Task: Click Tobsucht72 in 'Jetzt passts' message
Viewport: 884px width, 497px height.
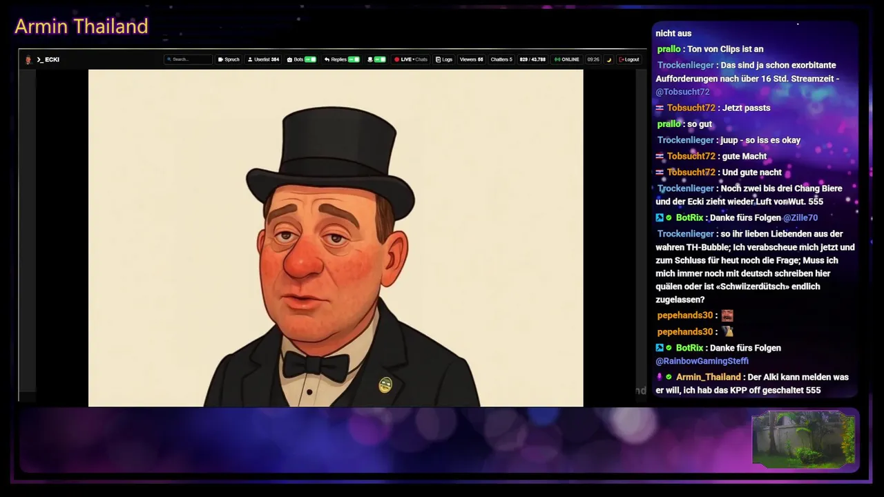Action: coord(691,108)
